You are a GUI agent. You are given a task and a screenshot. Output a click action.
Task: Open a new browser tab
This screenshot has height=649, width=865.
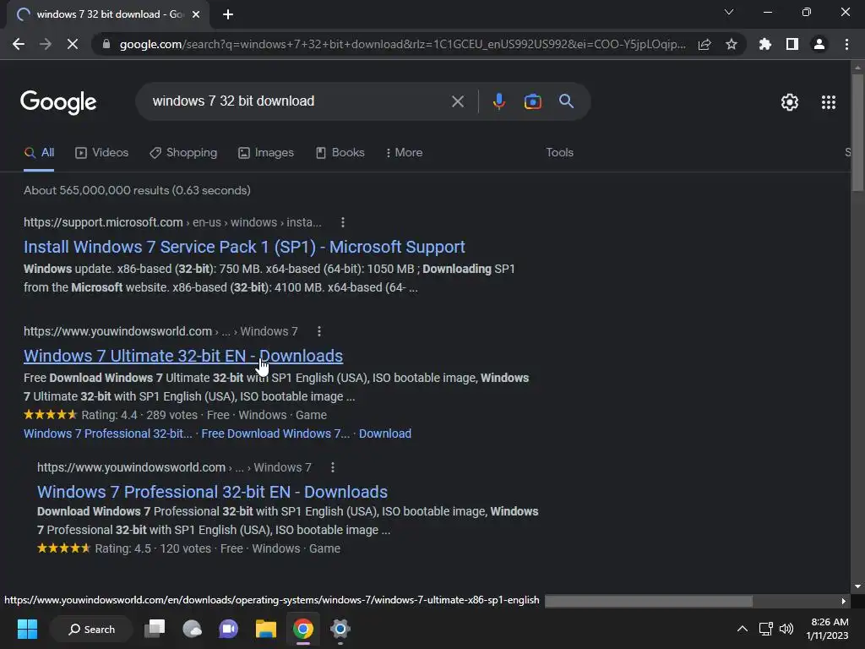tap(228, 14)
